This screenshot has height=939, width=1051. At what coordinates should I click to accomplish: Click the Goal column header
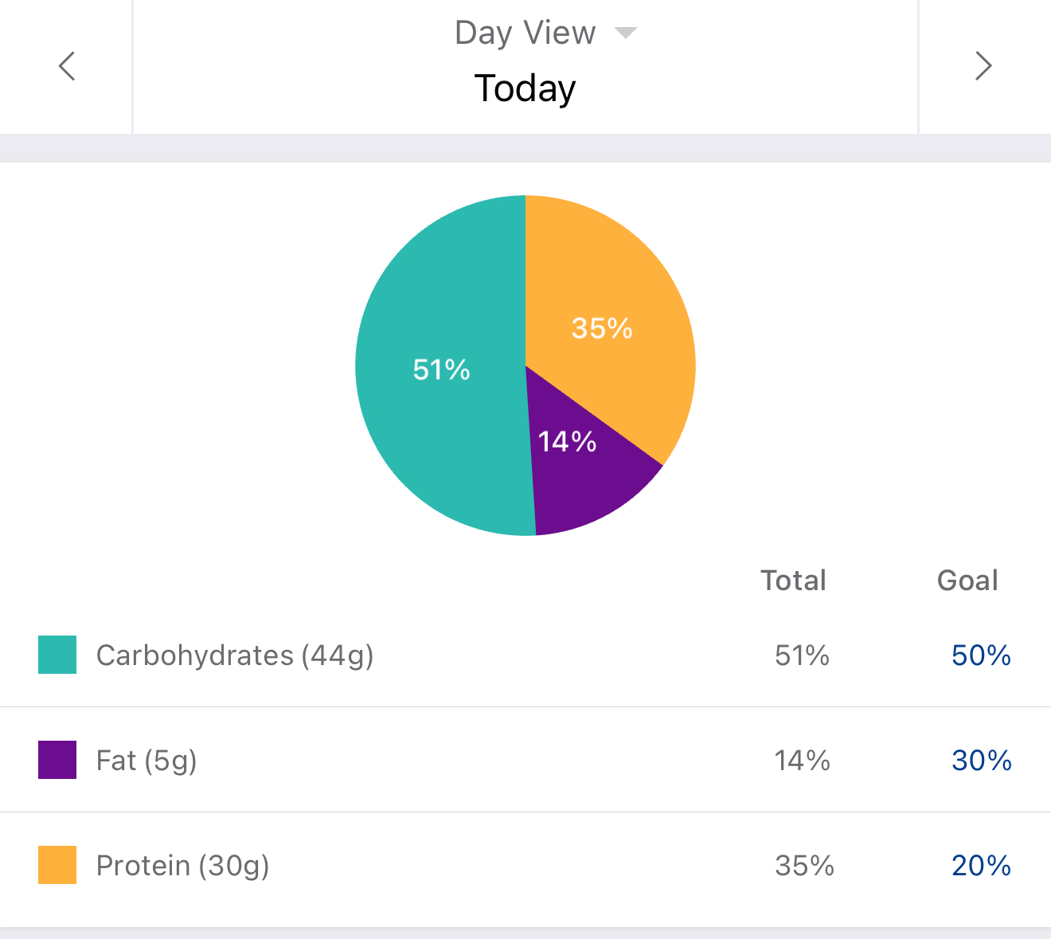967,581
